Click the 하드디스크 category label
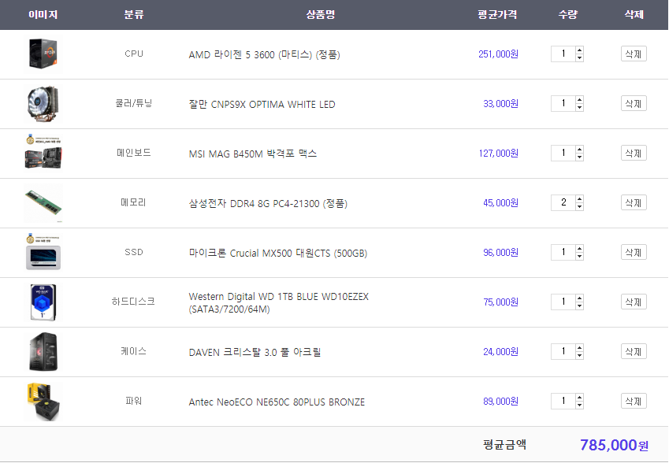Screen dimensions: 669x463 133,302
